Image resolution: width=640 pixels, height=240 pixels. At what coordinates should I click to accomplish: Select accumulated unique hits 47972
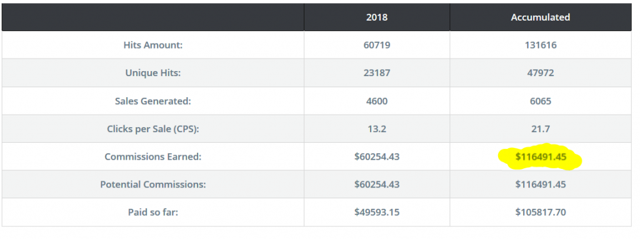(x=541, y=73)
